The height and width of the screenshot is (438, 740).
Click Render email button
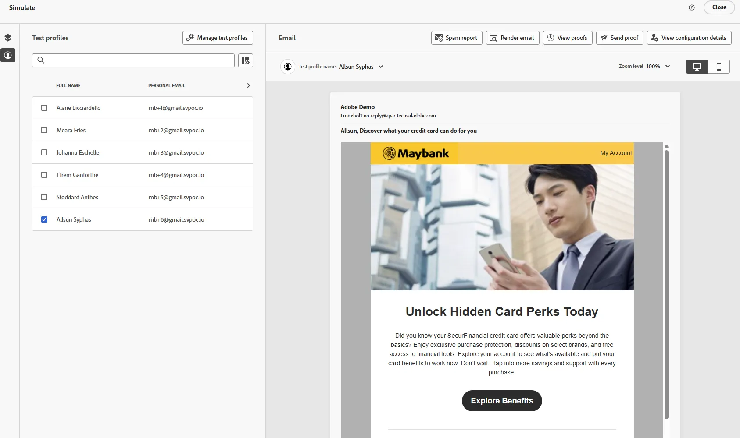(x=512, y=38)
